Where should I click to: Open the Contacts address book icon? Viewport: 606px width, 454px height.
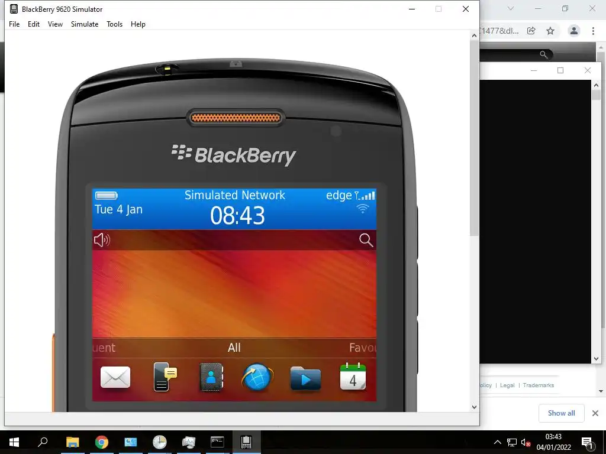(211, 377)
